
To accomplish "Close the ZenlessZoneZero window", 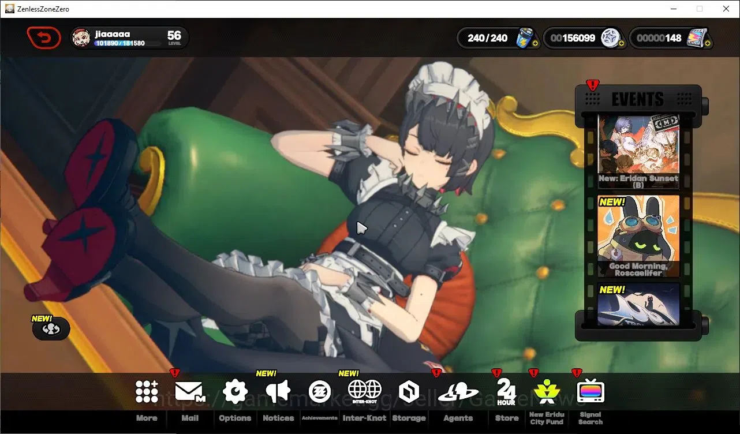I will [x=726, y=9].
